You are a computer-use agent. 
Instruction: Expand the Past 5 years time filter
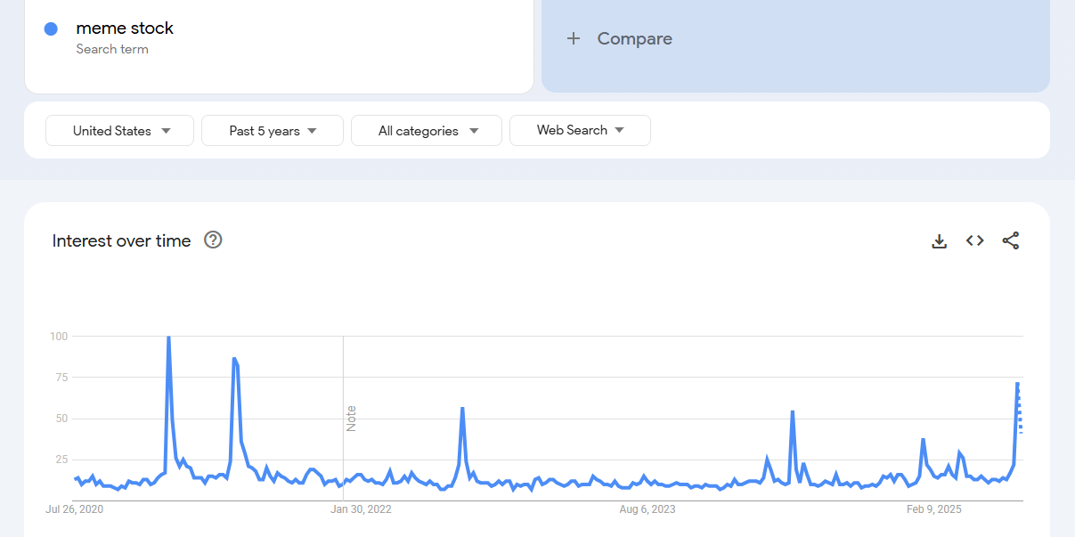pos(273,130)
